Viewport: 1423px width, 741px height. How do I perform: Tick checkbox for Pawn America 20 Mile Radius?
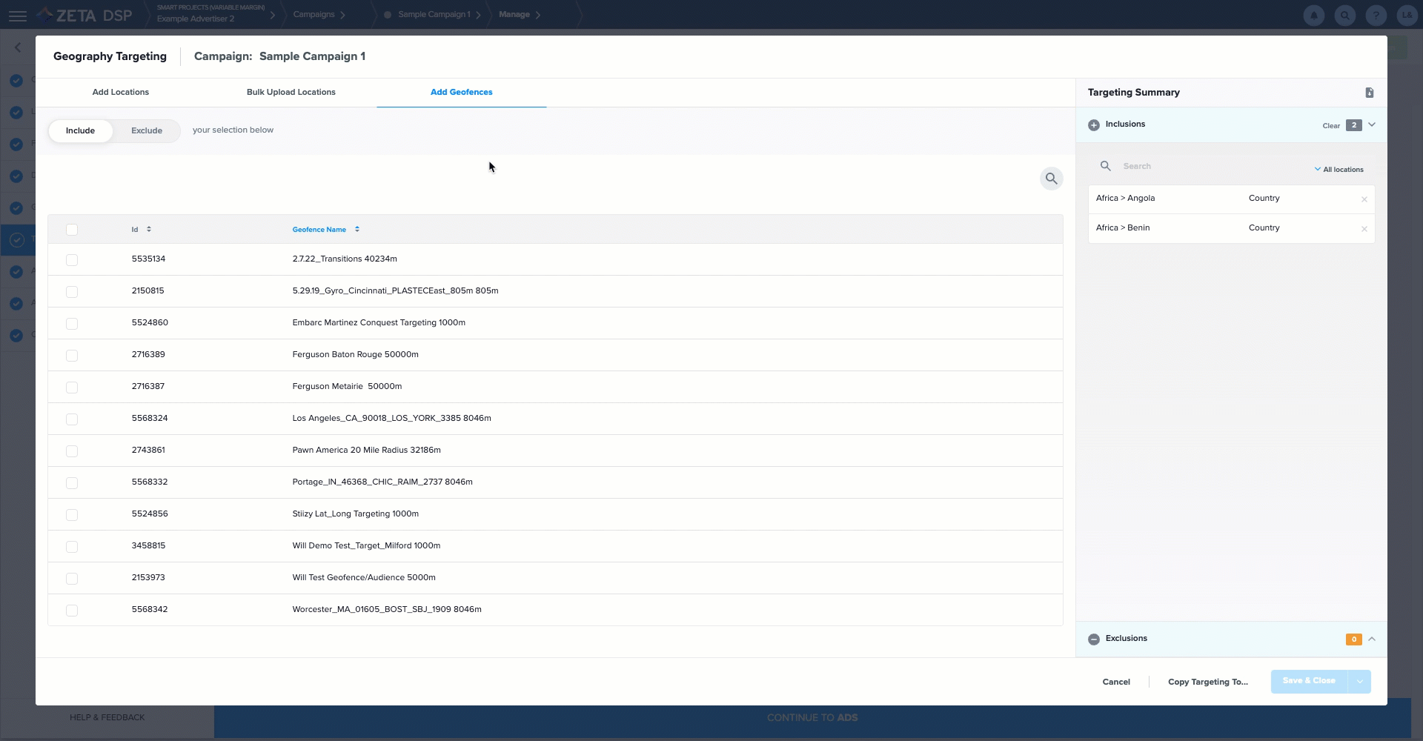pos(72,451)
